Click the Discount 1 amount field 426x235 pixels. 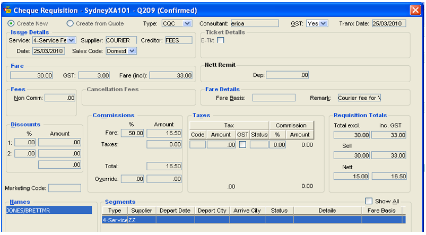59,142
